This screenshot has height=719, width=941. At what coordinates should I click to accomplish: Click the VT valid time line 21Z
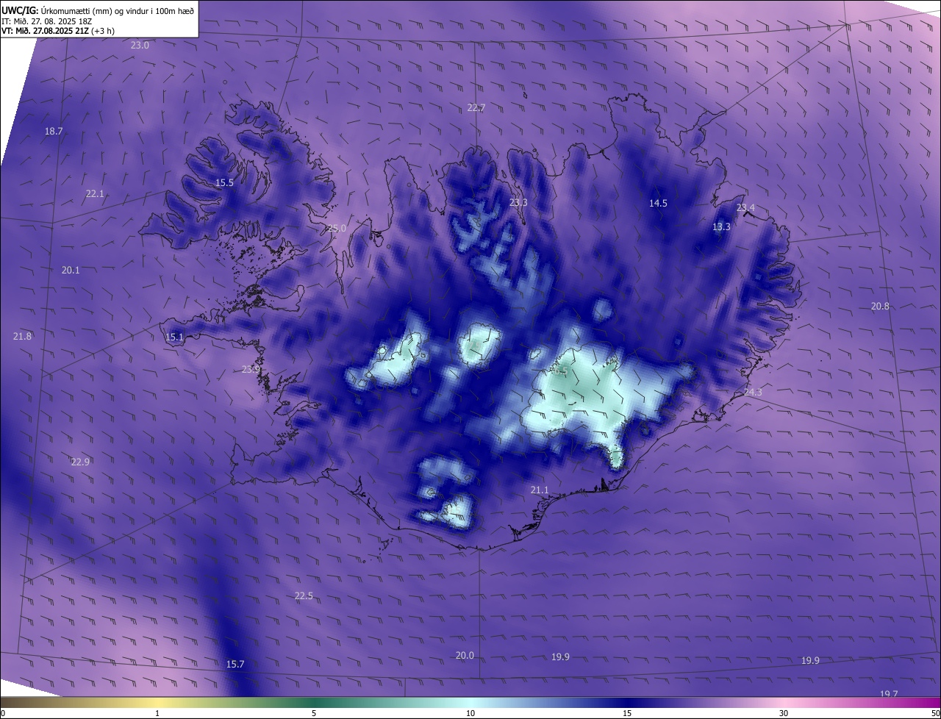point(58,31)
